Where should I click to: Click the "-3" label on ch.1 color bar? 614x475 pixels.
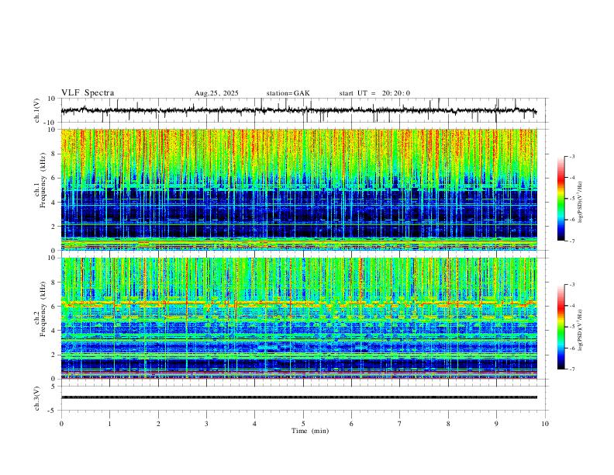click(571, 156)
